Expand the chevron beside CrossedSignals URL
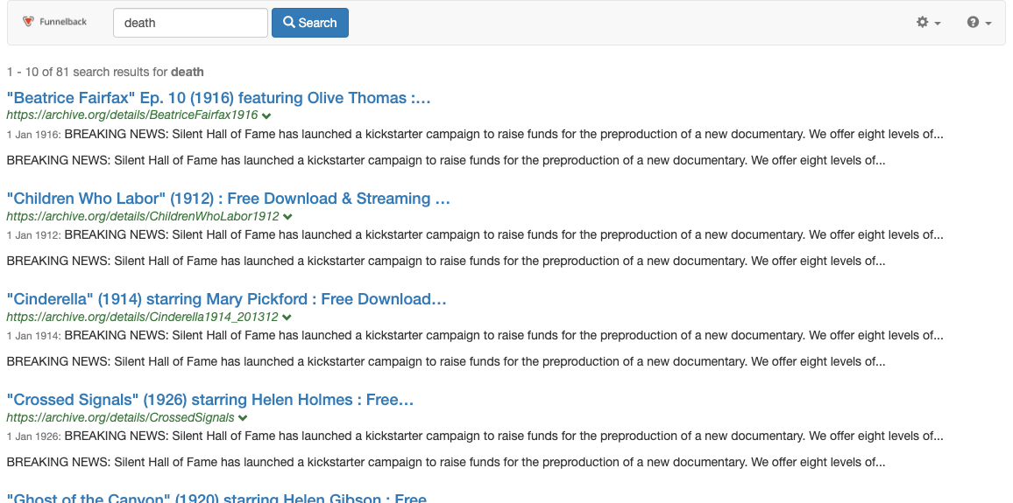This screenshot has height=503, width=1013. [243, 417]
